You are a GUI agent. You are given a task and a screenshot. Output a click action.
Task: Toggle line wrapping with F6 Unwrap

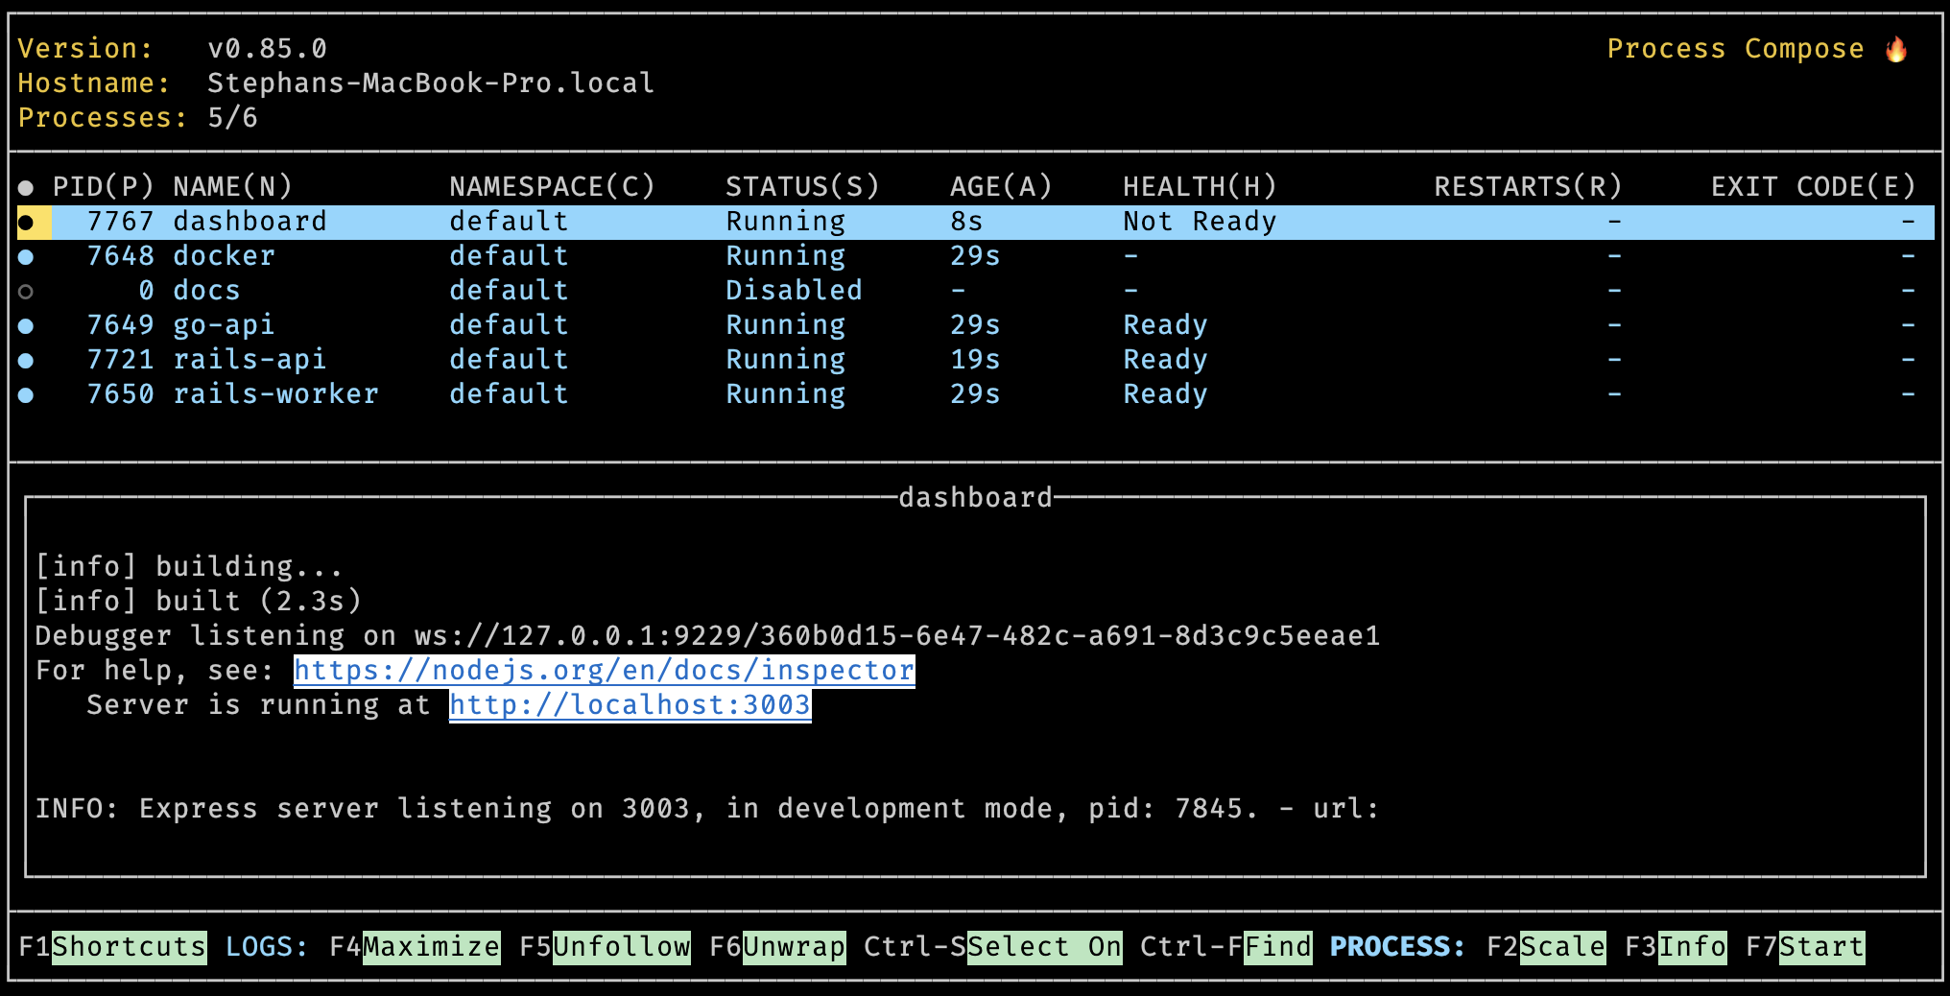pyautogui.click(x=794, y=947)
